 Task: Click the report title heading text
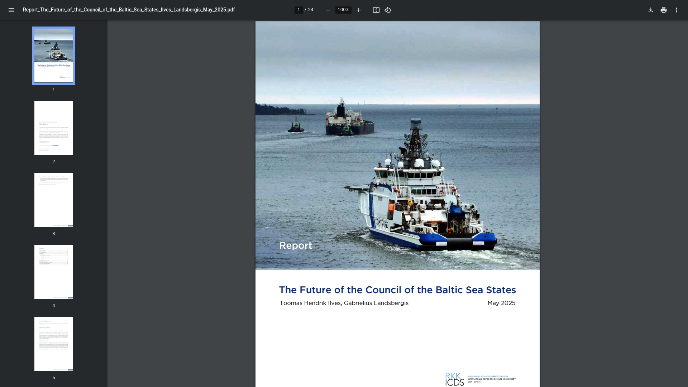coord(397,290)
